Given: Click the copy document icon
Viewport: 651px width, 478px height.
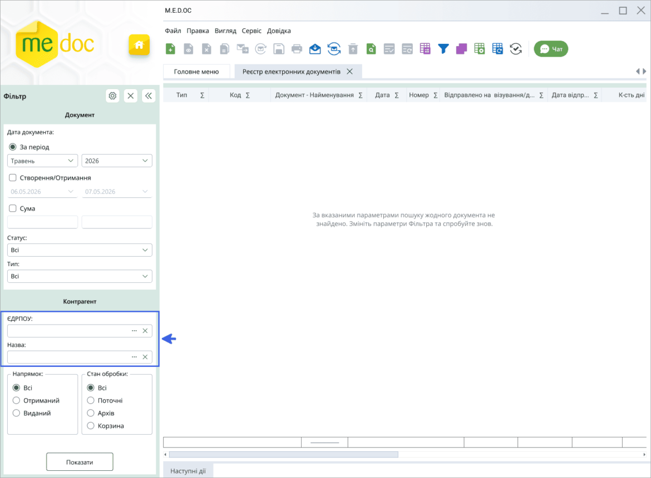Looking at the screenshot, I should [x=225, y=49].
